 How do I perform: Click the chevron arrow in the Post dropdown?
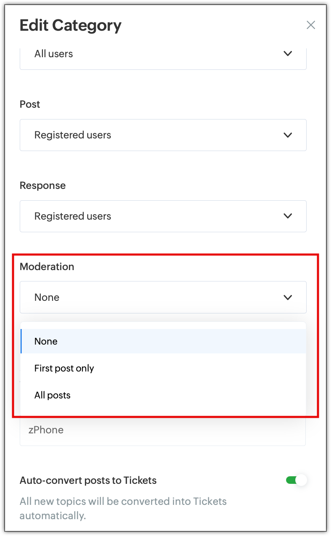[x=288, y=135]
